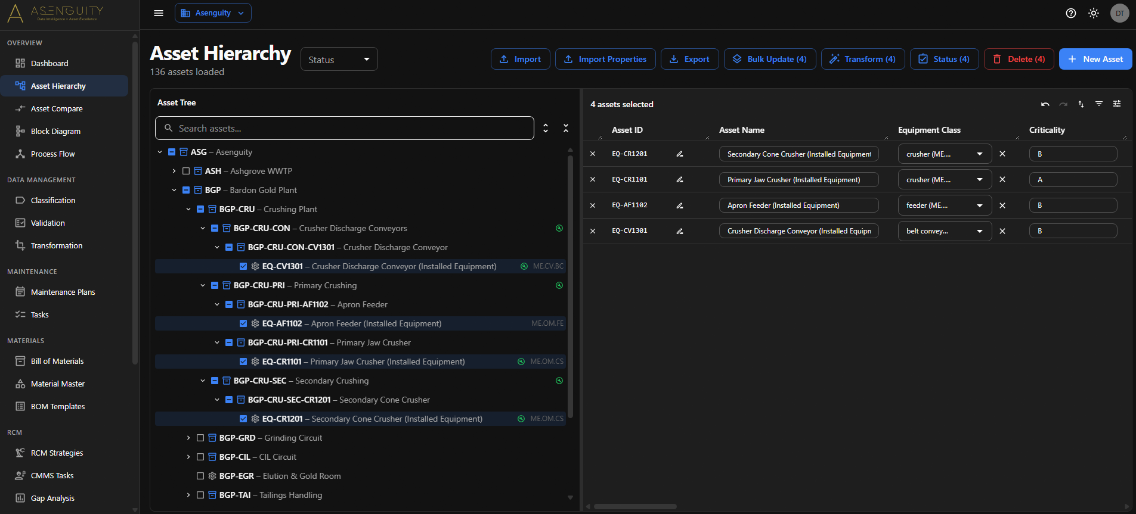Edit asset ID pencil for EQ-CR1101
Viewport: 1136px width, 514px height.
click(680, 179)
